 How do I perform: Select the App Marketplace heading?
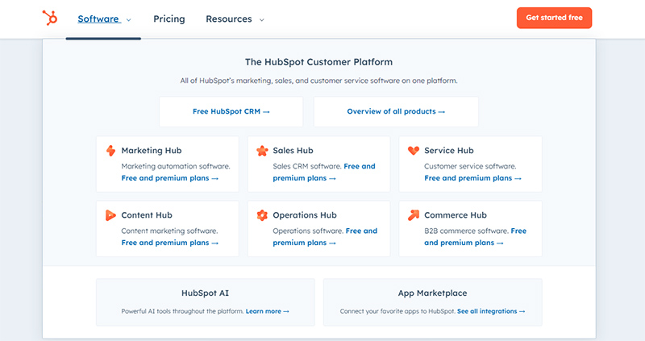[432, 293]
